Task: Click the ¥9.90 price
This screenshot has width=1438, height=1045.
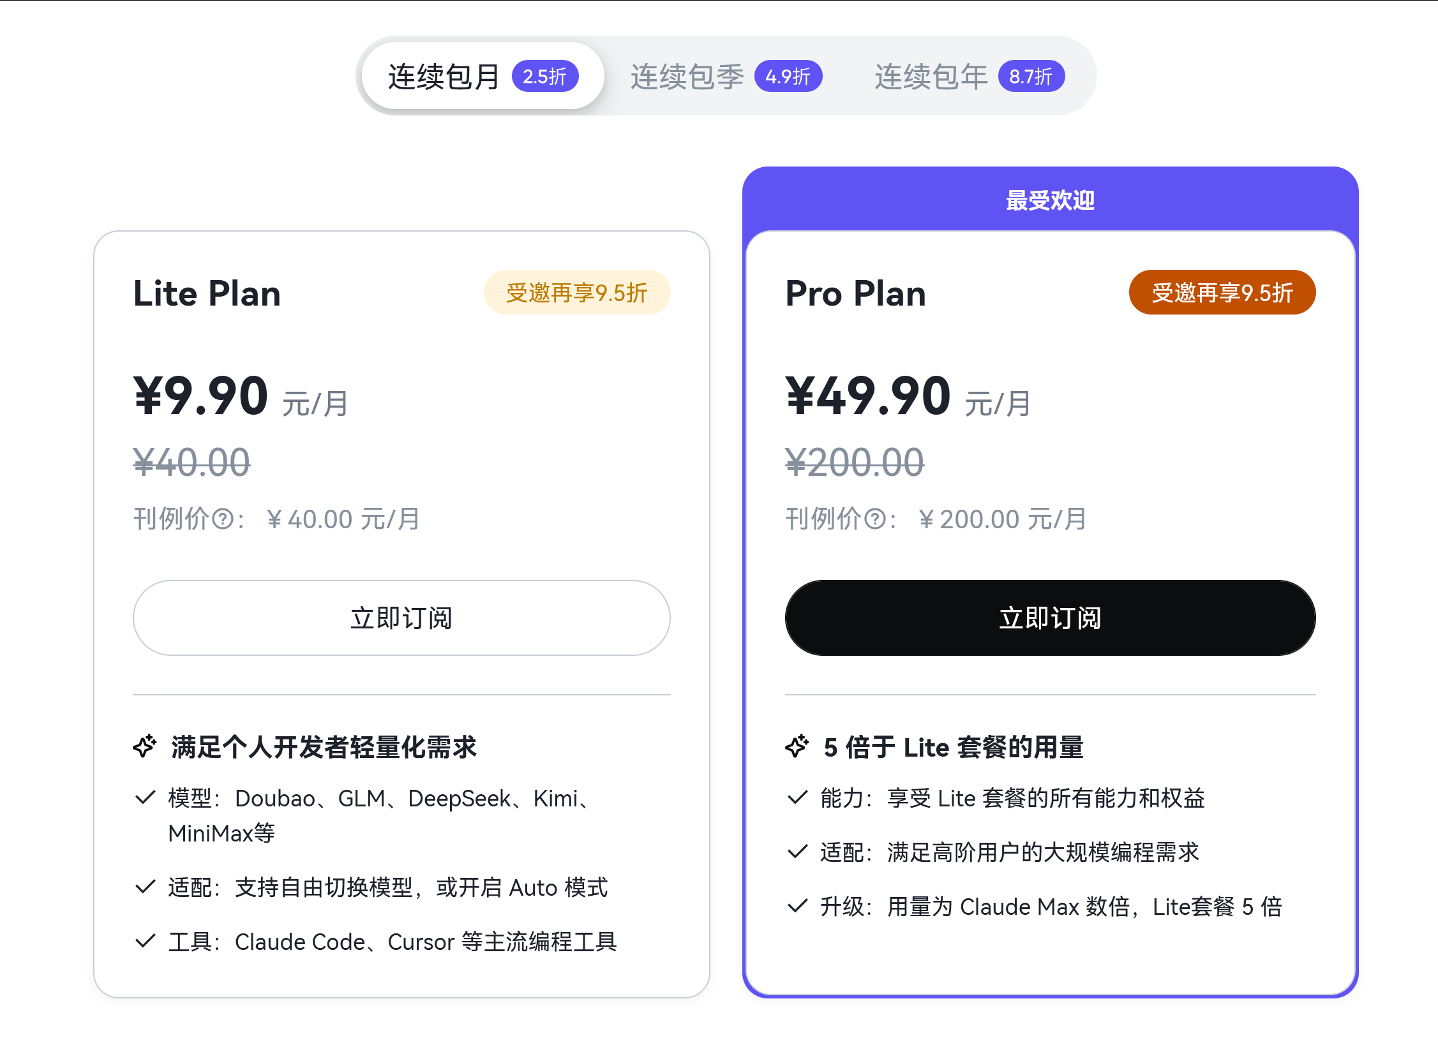Action: pyautogui.click(x=200, y=396)
